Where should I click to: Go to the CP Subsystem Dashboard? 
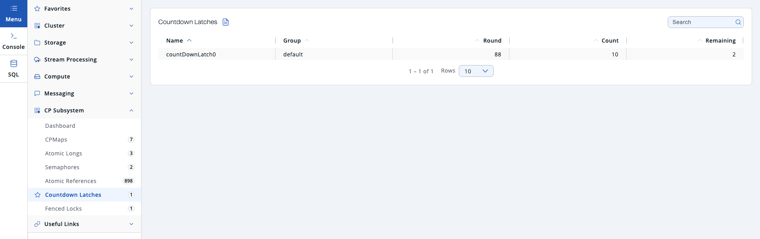click(60, 126)
